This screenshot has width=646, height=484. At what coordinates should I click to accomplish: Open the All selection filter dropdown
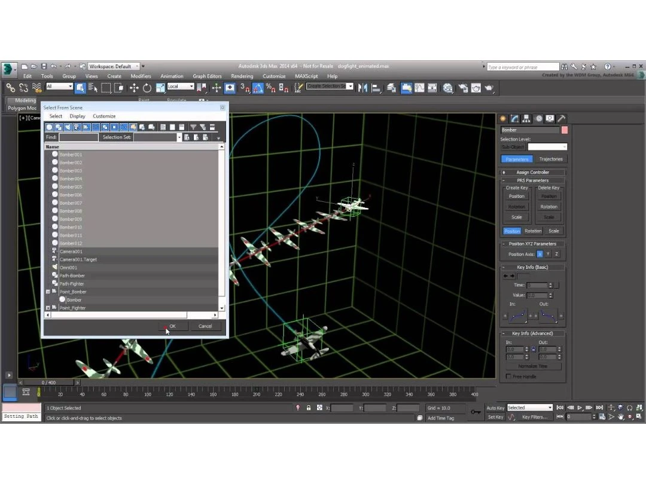[59, 86]
